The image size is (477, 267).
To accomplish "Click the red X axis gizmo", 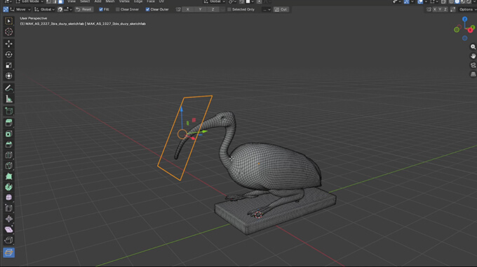I will [x=470, y=30].
